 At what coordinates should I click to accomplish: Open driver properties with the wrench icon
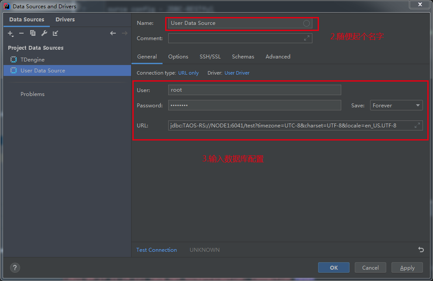click(x=44, y=33)
